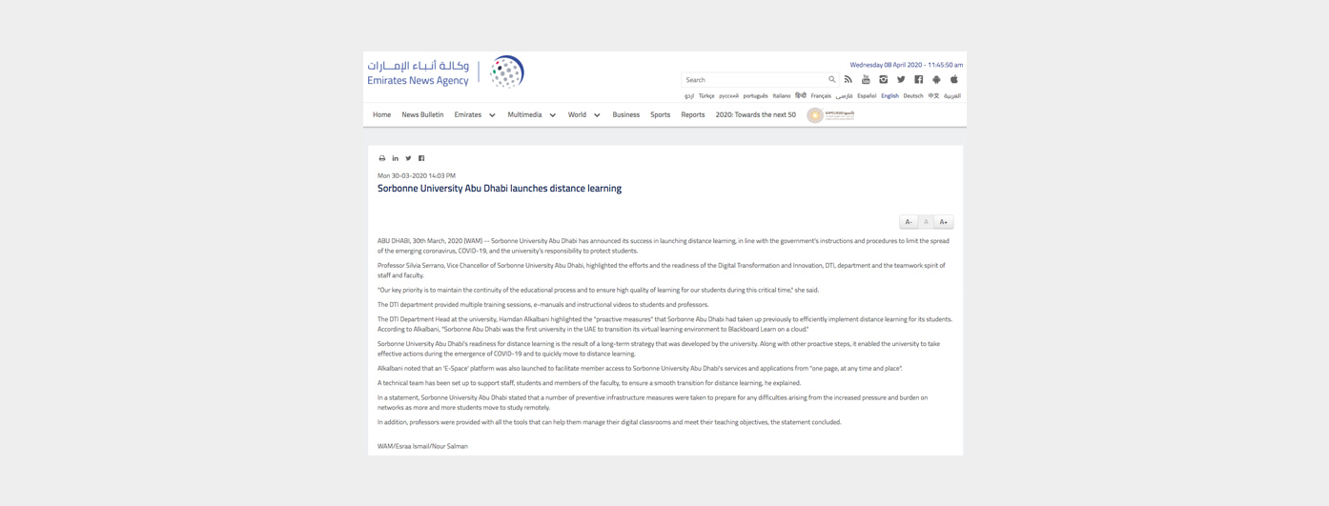Switch language to Farsi (فارسی)

click(x=844, y=96)
